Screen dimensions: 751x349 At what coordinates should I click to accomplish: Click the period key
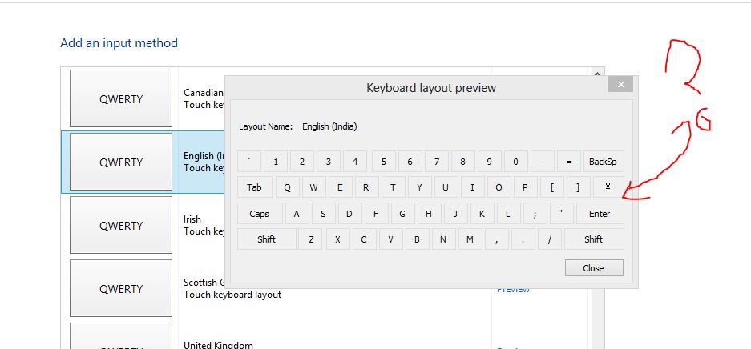(523, 239)
